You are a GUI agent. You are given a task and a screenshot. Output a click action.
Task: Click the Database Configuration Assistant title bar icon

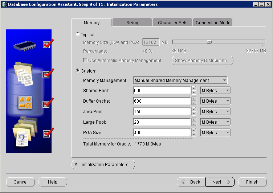coord(4,4)
